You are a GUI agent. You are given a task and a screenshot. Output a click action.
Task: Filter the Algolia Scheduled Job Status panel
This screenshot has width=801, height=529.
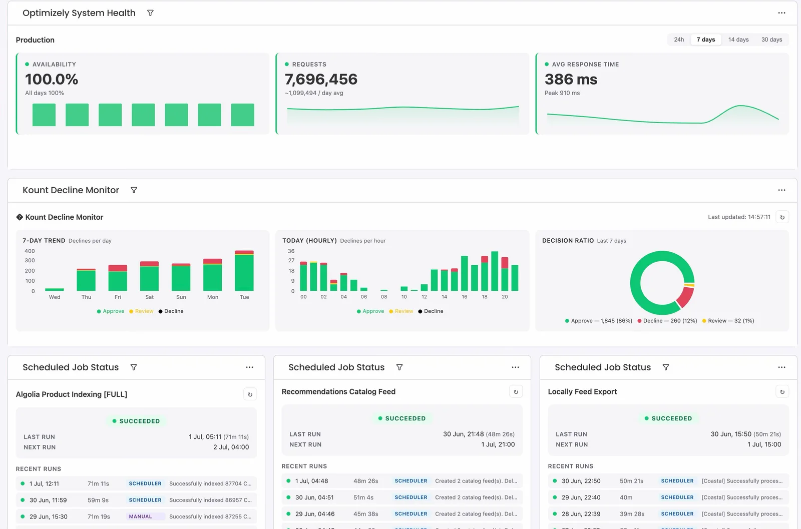(134, 367)
